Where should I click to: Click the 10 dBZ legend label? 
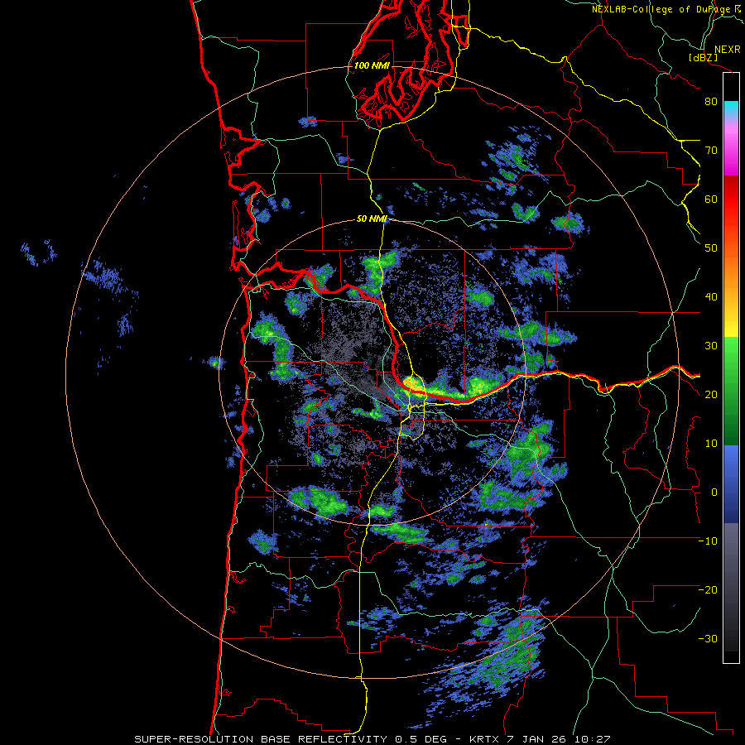pos(711,444)
